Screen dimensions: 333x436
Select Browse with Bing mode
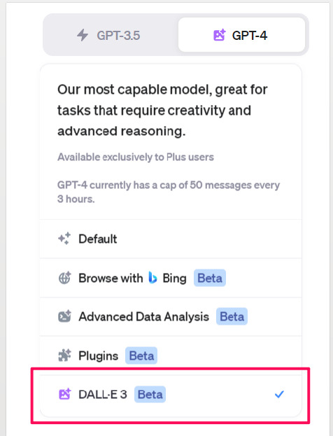pos(171,278)
